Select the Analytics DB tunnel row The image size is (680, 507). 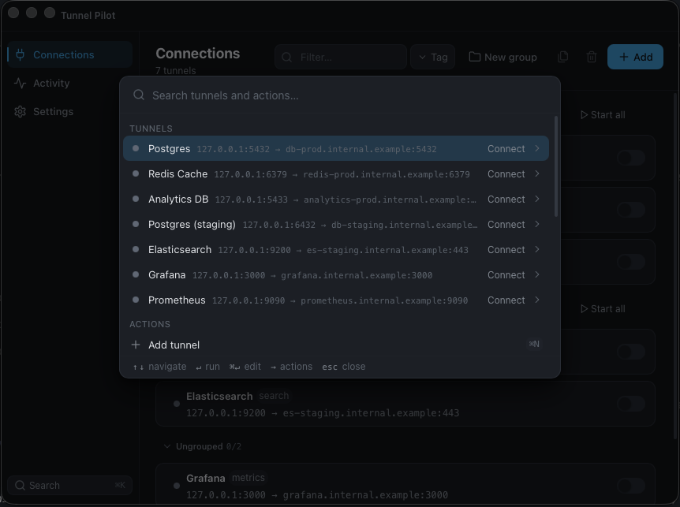336,199
